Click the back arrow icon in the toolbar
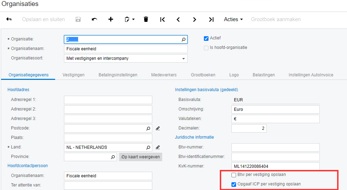The height and width of the screenshot is (190, 347). (x=9, y=19)
